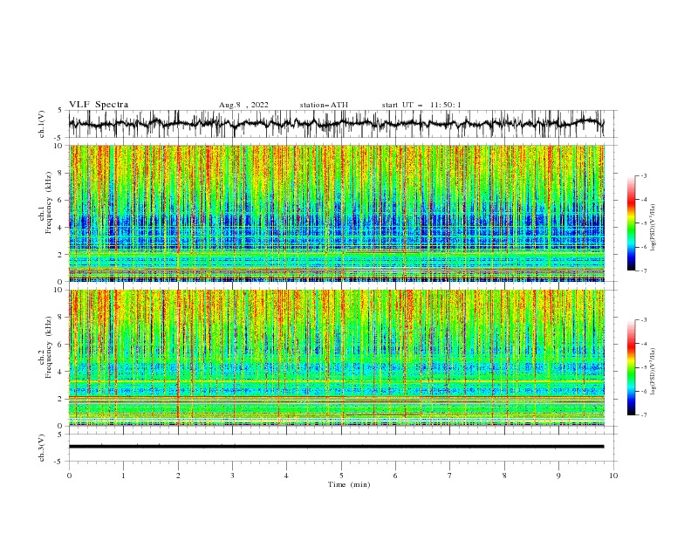Click the '10' tick on the time axis
The image size is (691, 534).
tap(613, 476)
